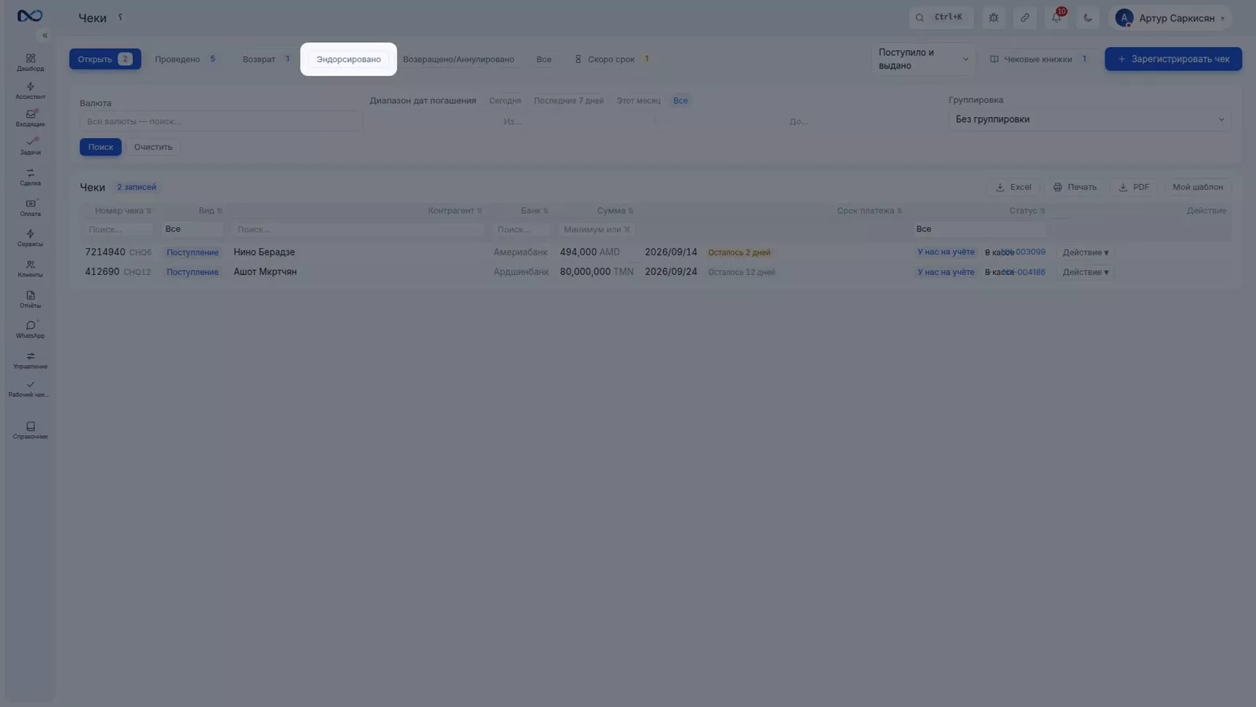Click the link icon in top bar
This screenshot has width=1256, height=707.
coord(1025,17)
